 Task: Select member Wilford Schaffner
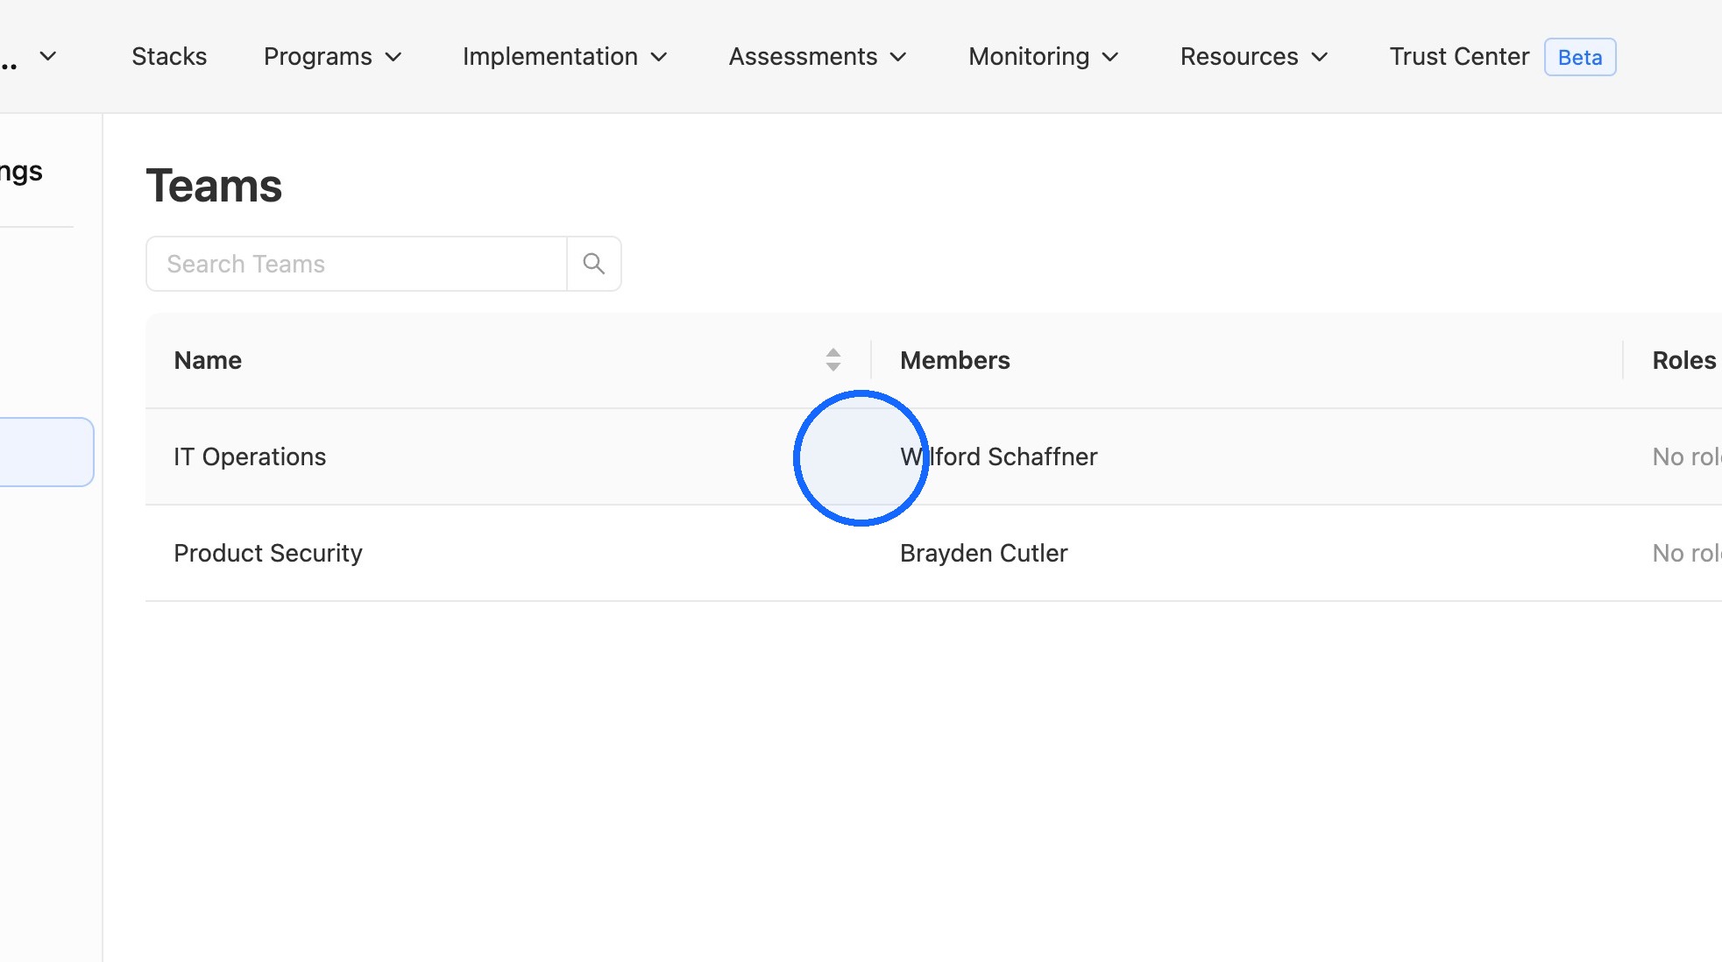(x=998, y=456)
